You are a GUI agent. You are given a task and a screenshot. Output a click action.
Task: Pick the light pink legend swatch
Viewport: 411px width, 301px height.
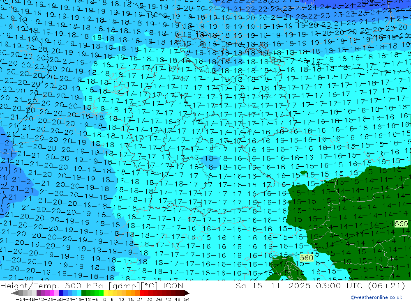pyautogui.click(x=56, y=293)
